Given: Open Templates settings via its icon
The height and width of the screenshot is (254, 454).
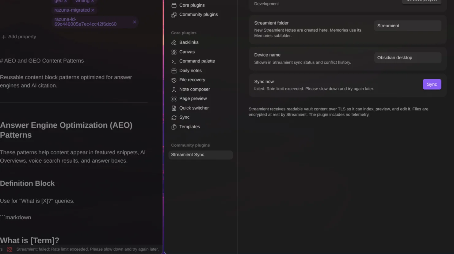Looking at the screenshot, I should (x=174, y=127).
